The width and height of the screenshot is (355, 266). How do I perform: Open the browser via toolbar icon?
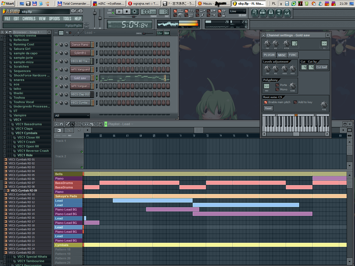point(279,13)
